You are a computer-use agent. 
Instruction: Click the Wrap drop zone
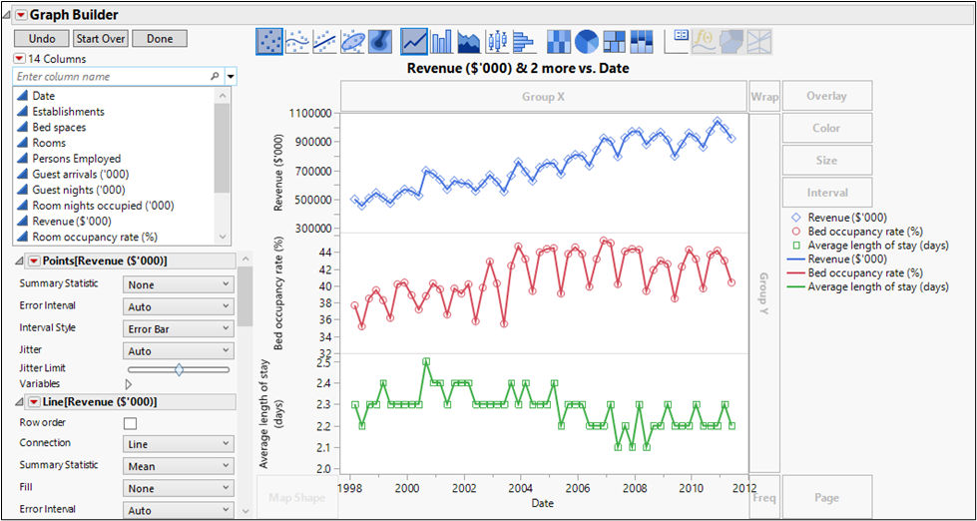coord(764,97)
